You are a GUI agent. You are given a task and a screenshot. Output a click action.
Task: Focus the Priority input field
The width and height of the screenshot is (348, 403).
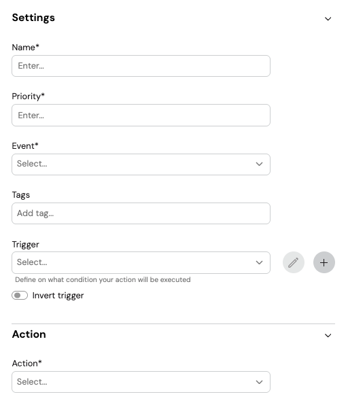[141, 115]
